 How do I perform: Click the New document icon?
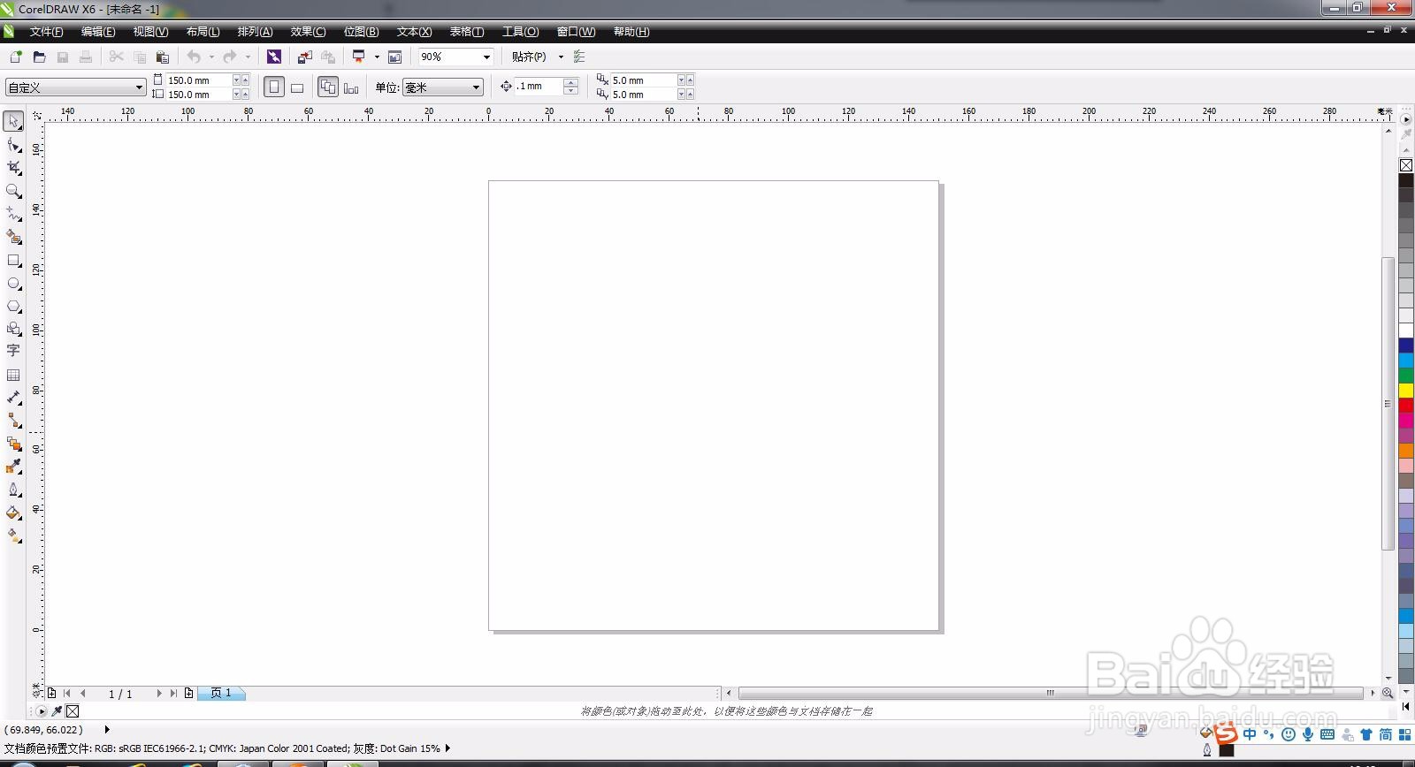coord(16,57)
